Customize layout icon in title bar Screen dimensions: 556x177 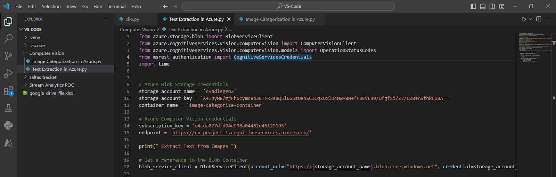point(502,6)
